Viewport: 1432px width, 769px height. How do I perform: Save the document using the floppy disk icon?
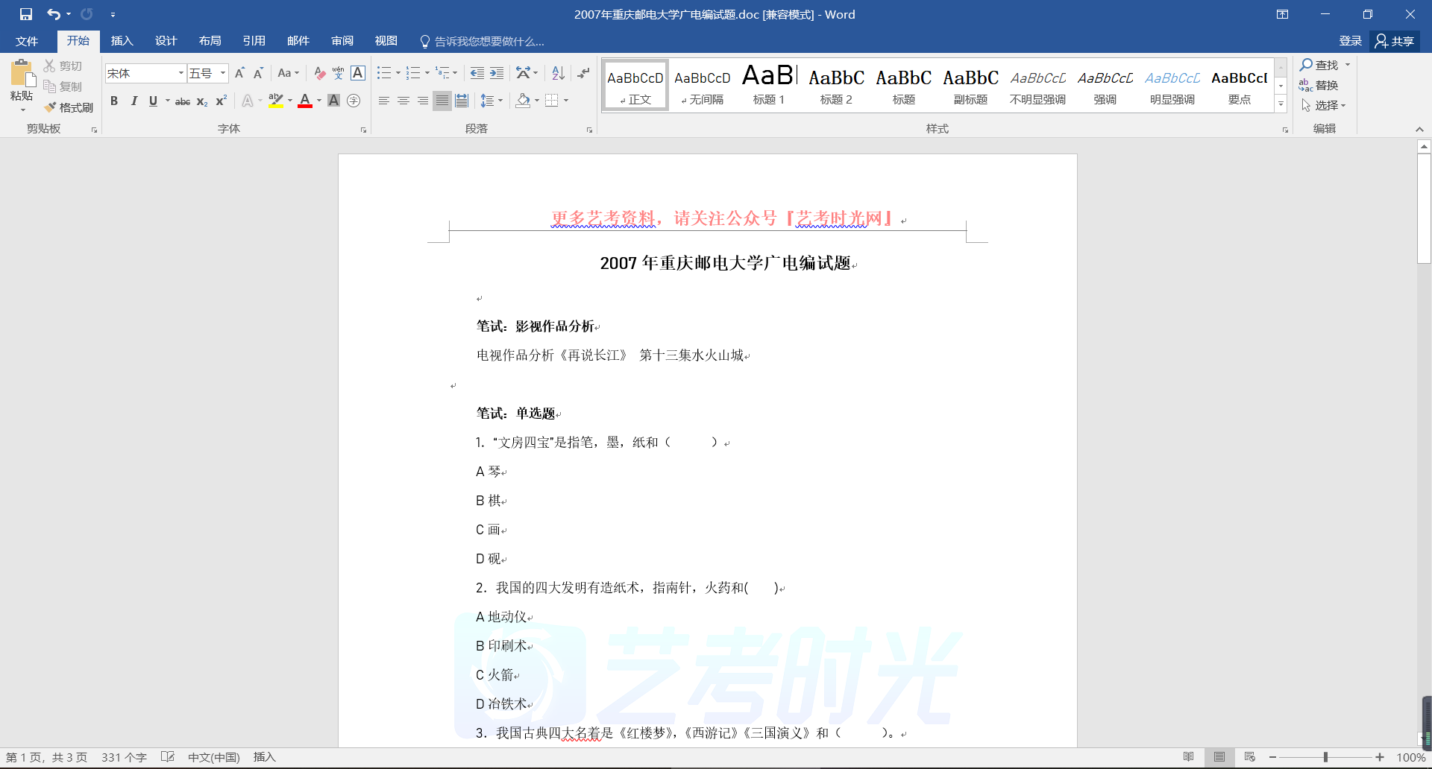coord(26,14)
